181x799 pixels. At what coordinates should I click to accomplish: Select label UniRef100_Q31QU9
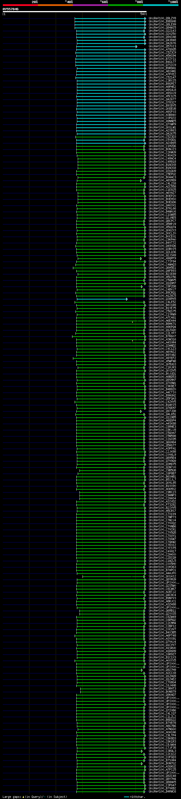tap(162, 171)
